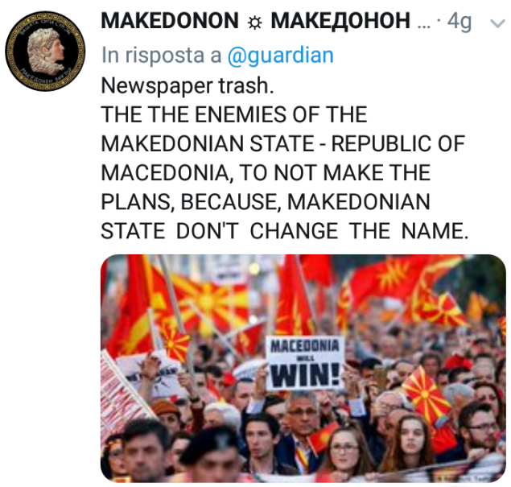Expand the tweet options chevron
Viewport: 511px width, 487px height.
pos(497,23)
